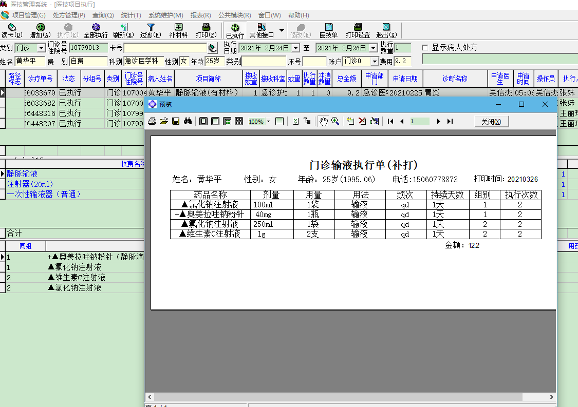Viewport: 578px width, 407px height.
Task: Open the 统计(T) menu
Action: (131, 15)
